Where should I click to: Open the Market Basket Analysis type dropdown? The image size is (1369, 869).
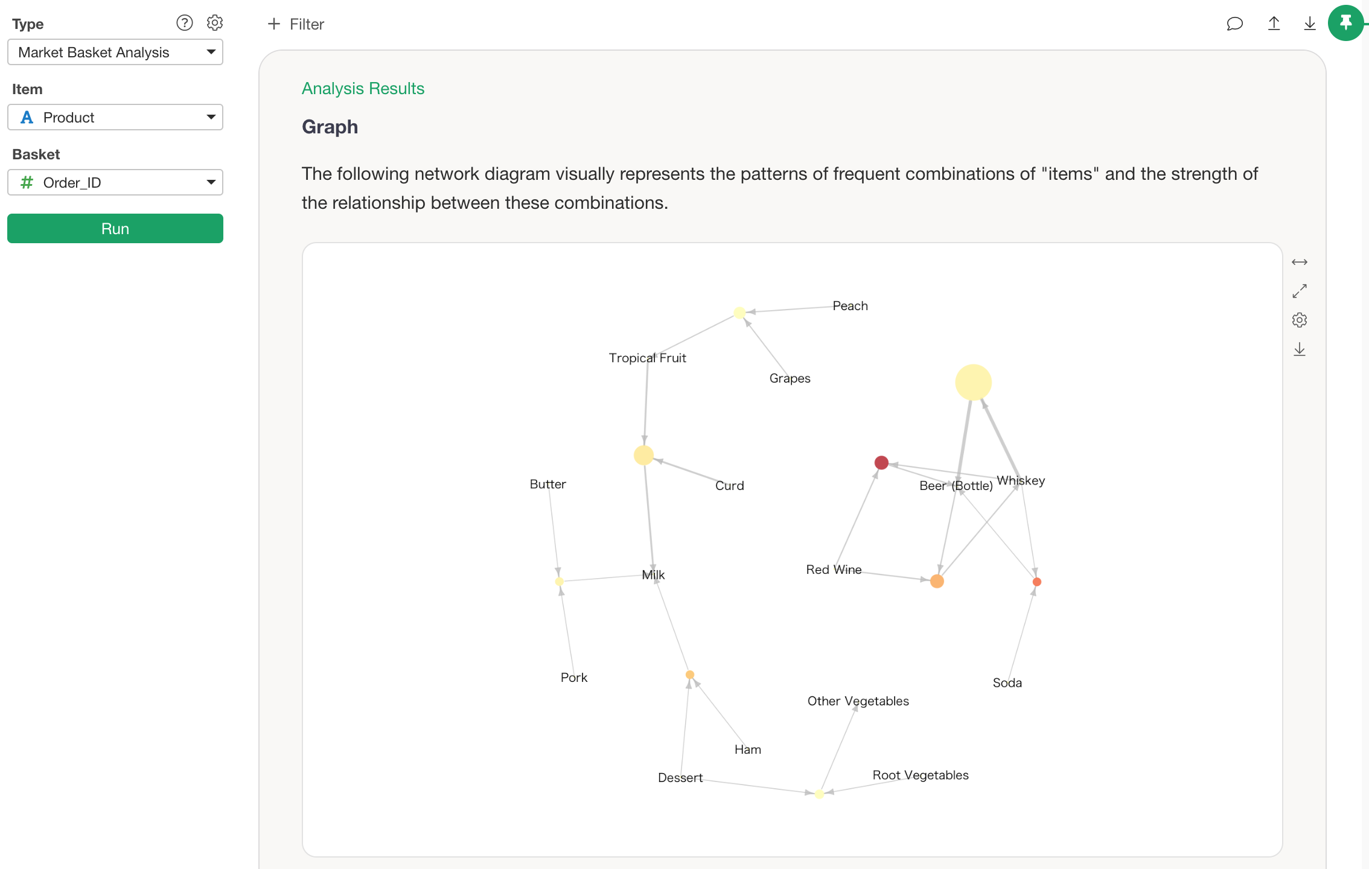tap(115, 53)
